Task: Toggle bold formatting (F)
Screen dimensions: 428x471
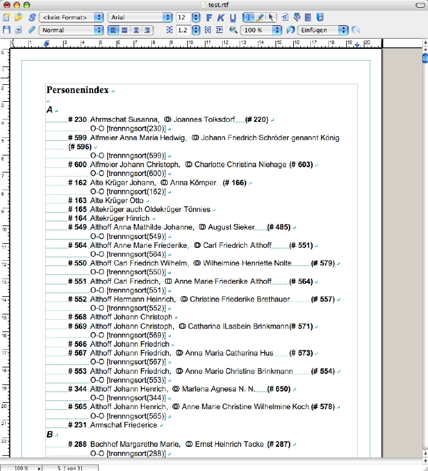Action: coord(209,18)
